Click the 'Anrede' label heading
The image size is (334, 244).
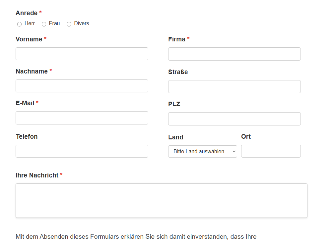(27, 13)
